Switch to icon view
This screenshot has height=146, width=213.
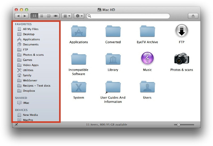[35, 16]
